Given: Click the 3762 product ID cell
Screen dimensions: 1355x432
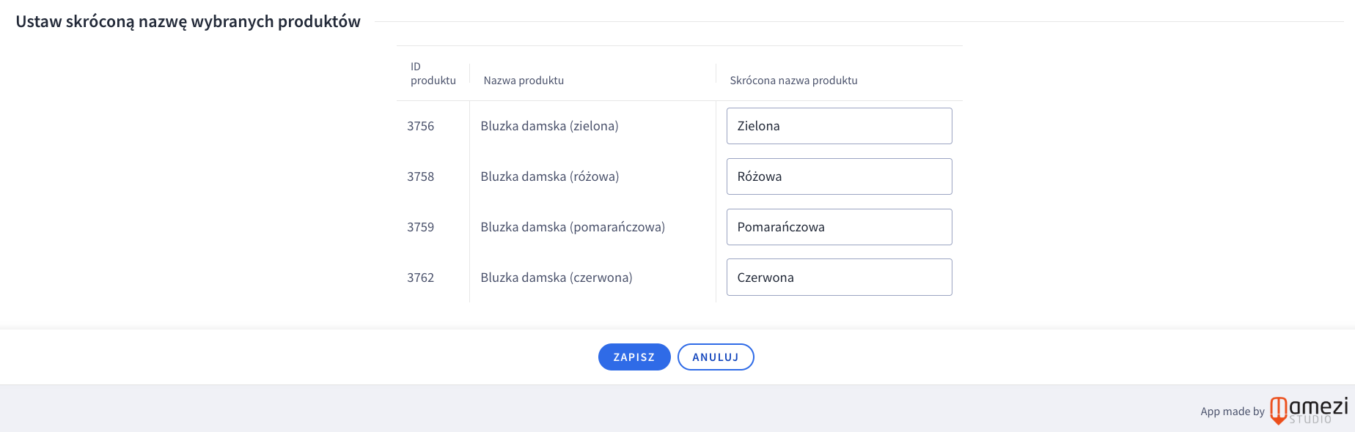Looking at the screenshot, I should click(x=421, y=278).
